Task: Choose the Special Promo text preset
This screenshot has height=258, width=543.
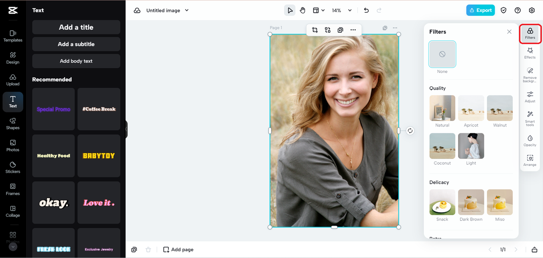Action: pyautogui.click(x=53, y=109)
